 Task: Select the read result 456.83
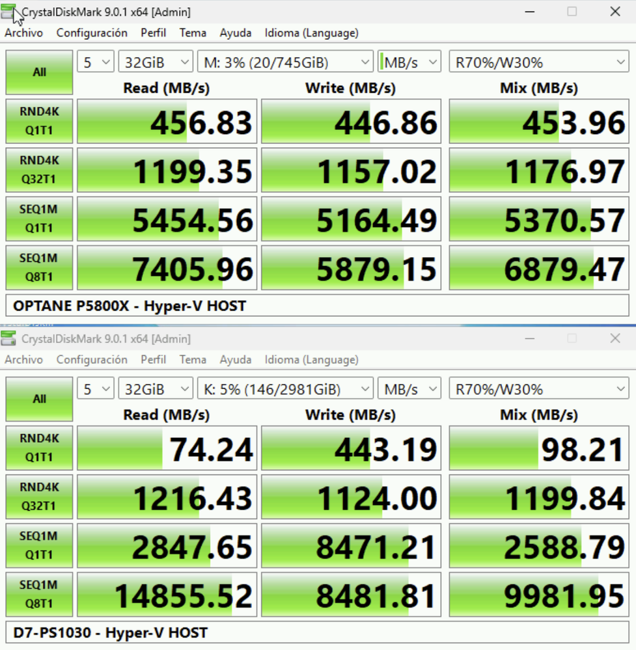(x=167, y=121)
